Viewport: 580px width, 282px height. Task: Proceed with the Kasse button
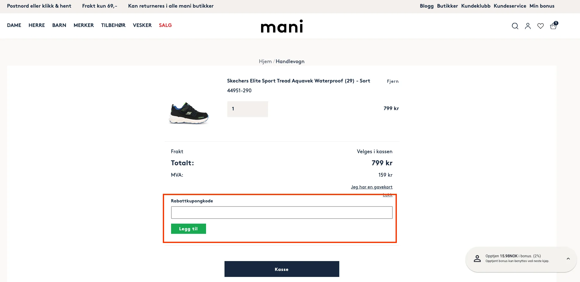point(282,269)
